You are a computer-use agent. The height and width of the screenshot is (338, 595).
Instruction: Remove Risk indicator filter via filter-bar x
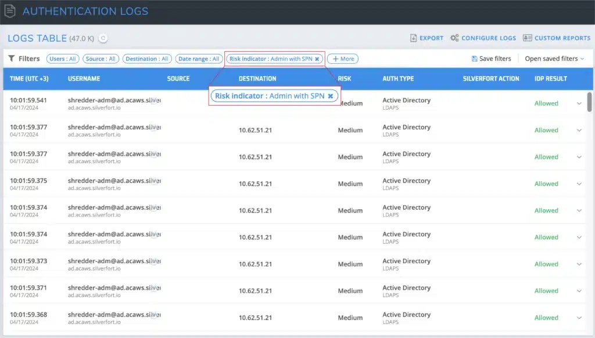pos(317,59)
